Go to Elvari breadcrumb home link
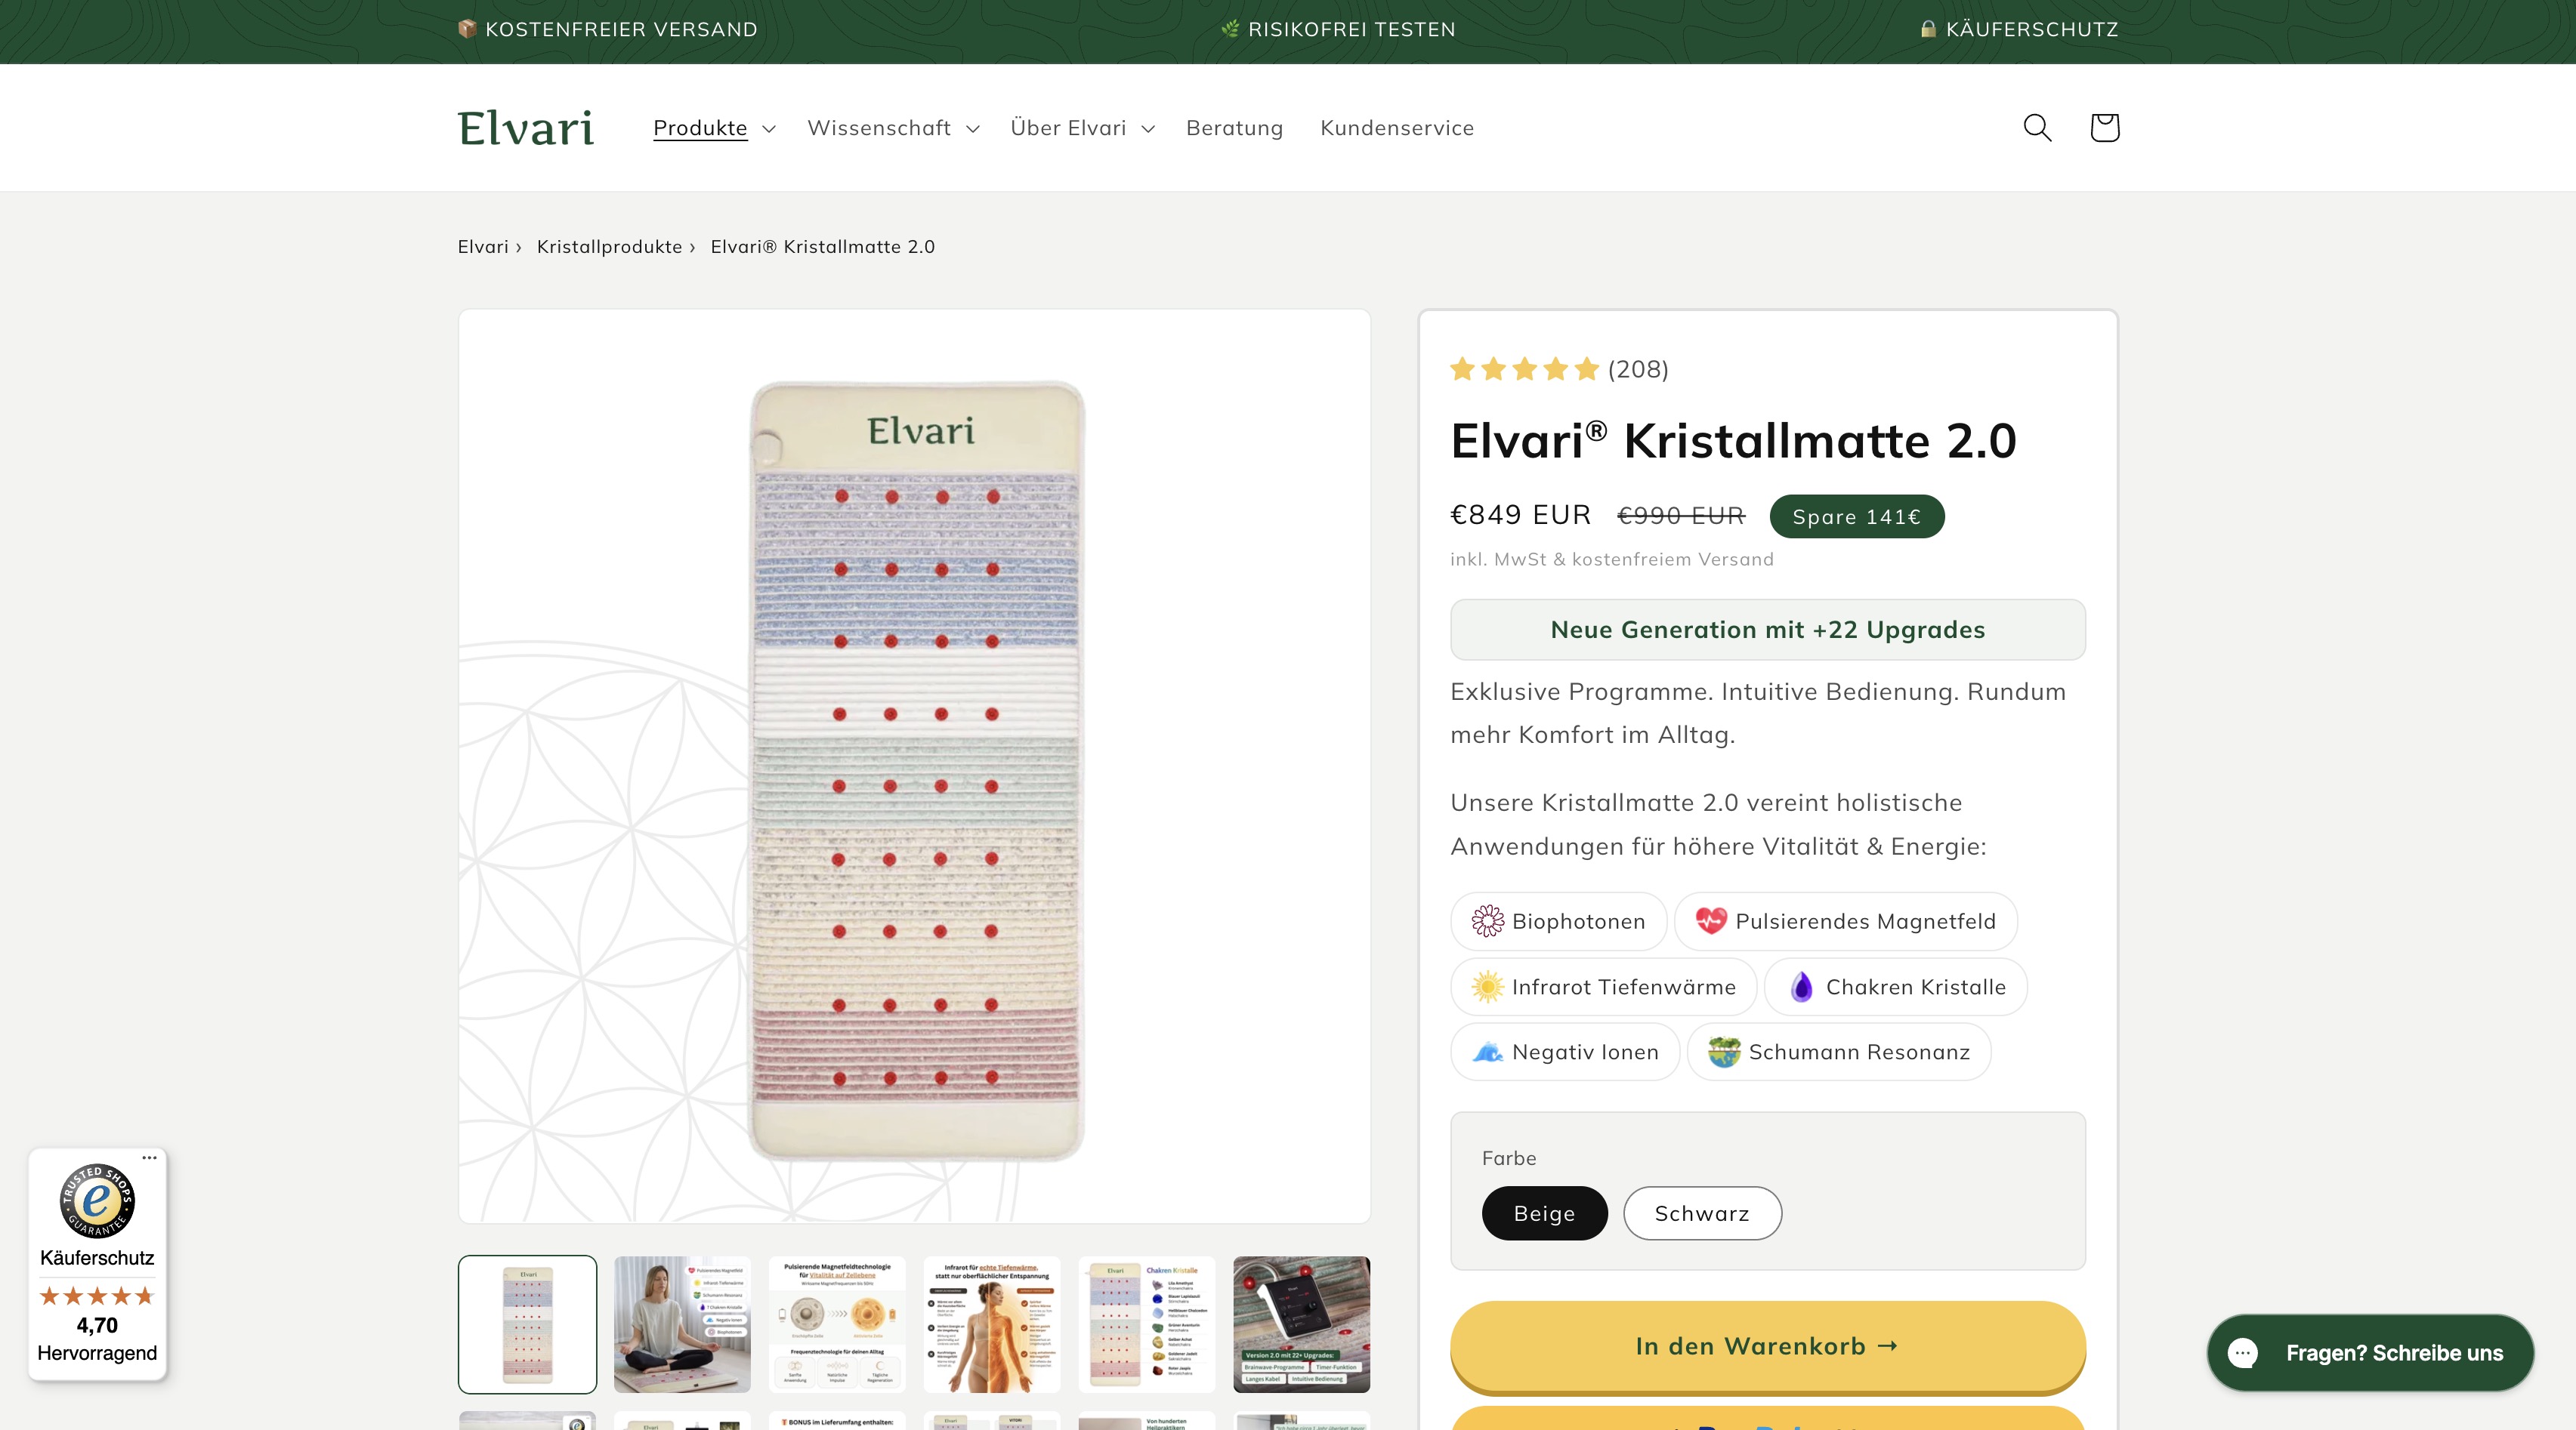This screenshot has width=2576, height=1430. [483, 247]
